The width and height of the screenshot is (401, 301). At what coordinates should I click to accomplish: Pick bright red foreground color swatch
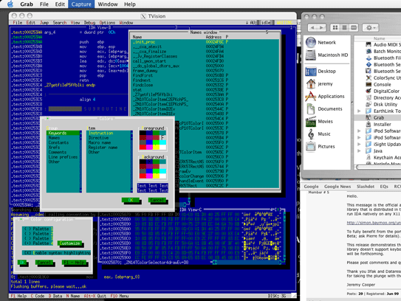pos(143,147)
